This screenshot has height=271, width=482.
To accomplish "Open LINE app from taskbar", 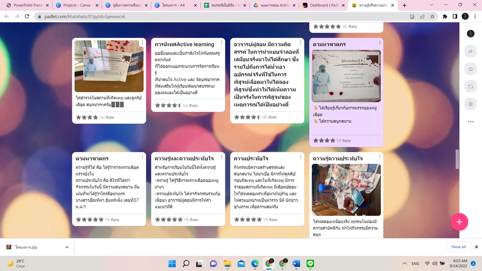I will 310,264.
